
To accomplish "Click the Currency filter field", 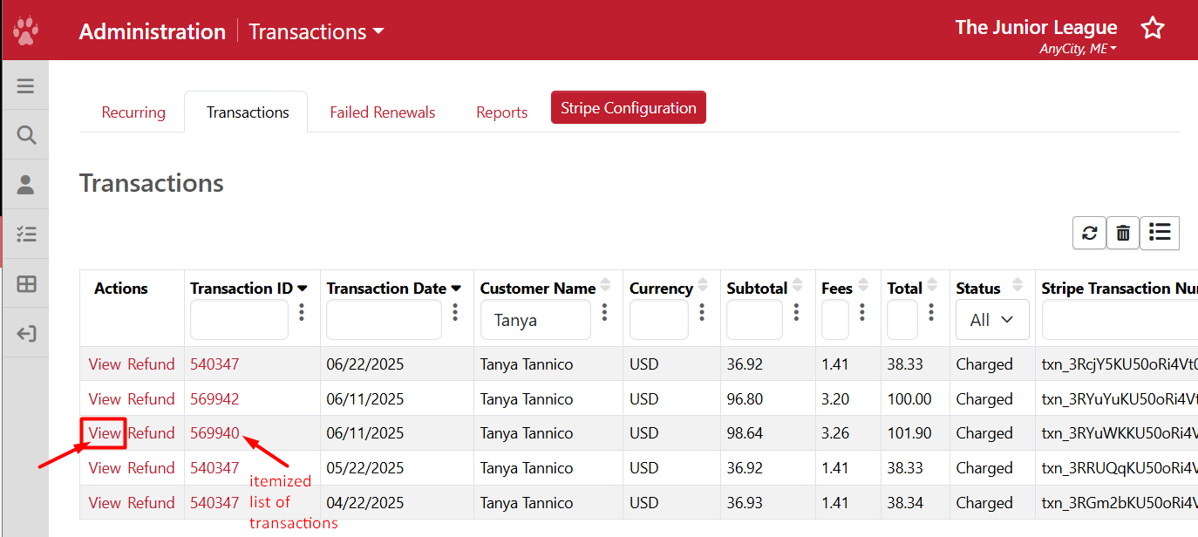I will click(x=659, y=320).
